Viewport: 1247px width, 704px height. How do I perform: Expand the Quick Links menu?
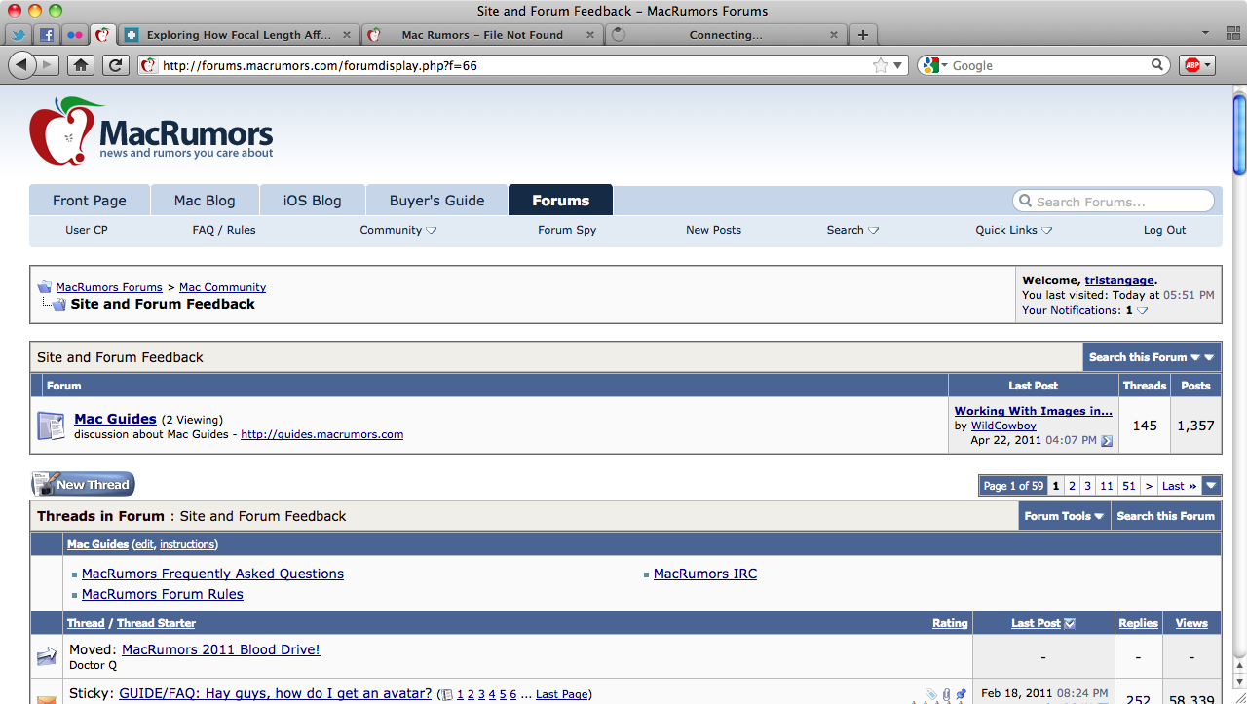[x=1013, y=230]
